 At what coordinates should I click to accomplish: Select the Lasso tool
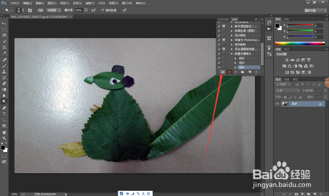coord(4,35)
